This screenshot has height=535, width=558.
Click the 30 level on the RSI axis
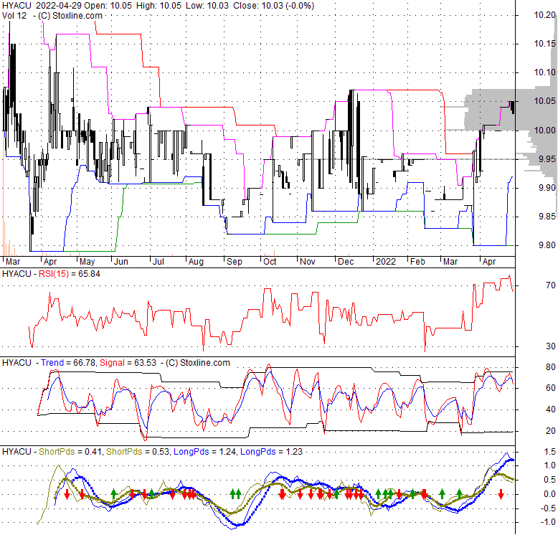[551, 346]
